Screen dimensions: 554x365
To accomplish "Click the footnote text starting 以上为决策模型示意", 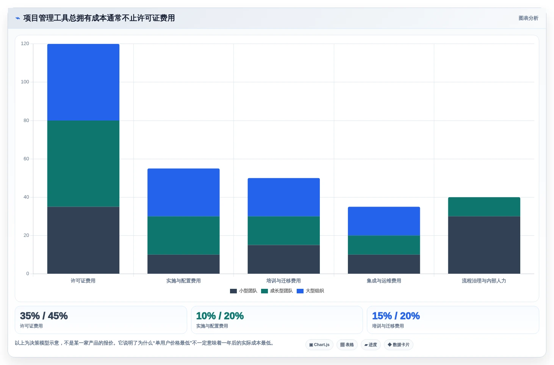I will [x=144, y=343].
